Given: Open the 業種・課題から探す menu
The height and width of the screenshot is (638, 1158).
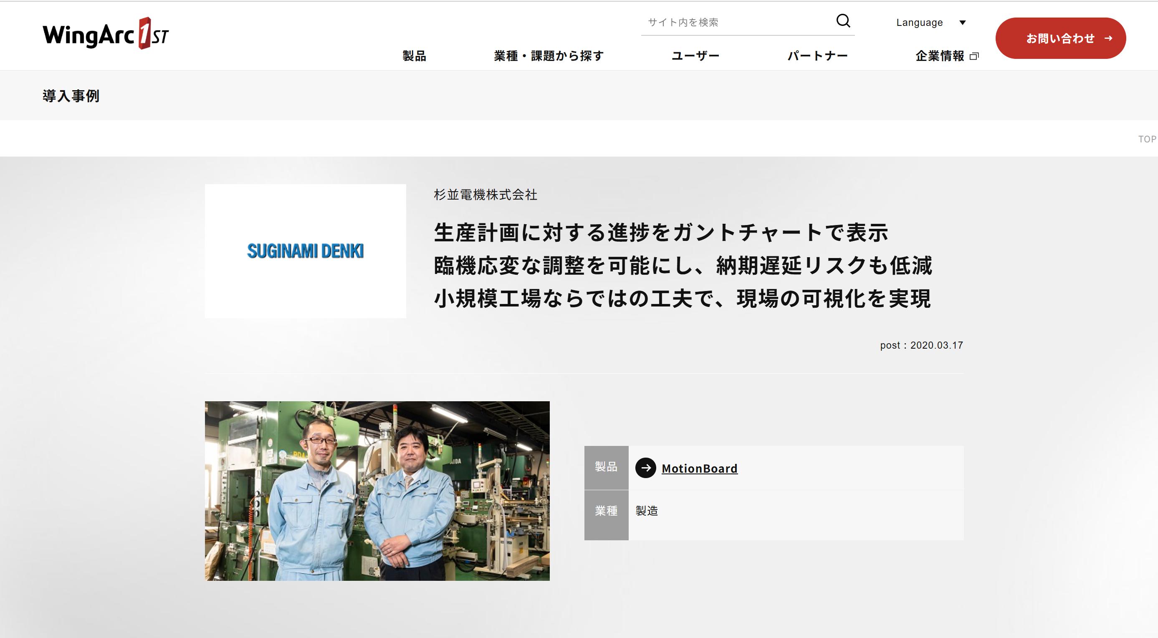Looking at the screenshot, I should point(549,56).
